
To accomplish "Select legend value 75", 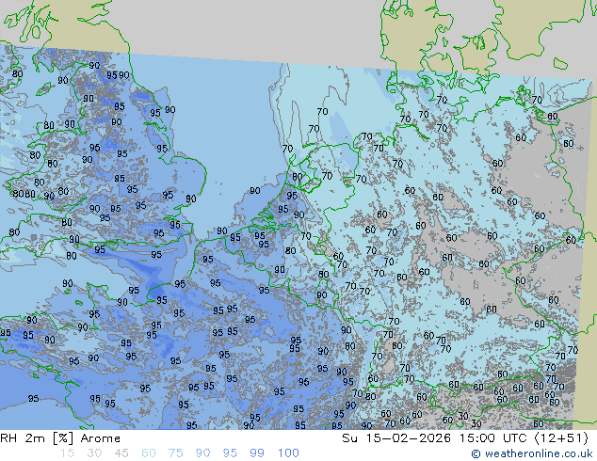I will coord(175,453).
